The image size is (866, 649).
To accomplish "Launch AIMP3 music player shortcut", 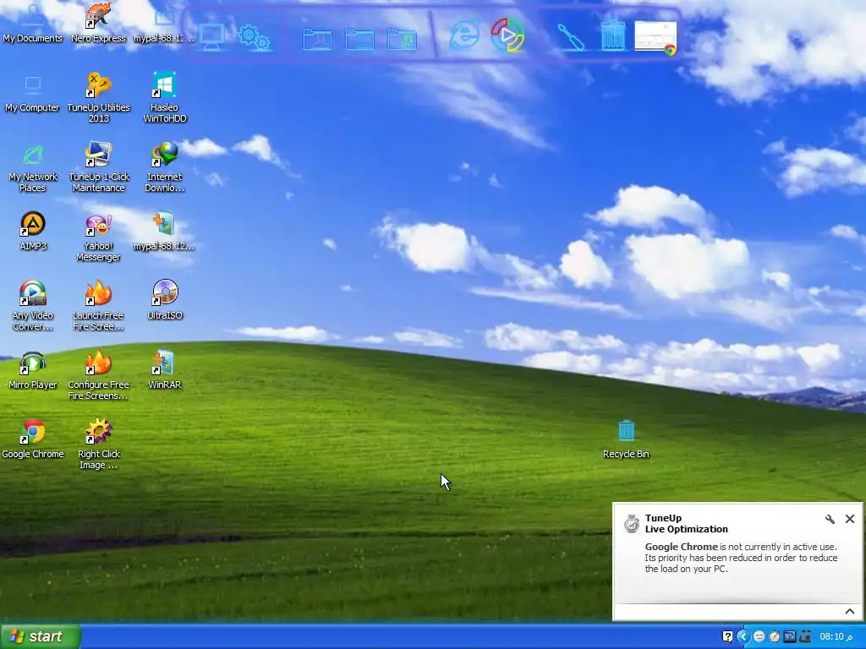I will pos(33,231).
